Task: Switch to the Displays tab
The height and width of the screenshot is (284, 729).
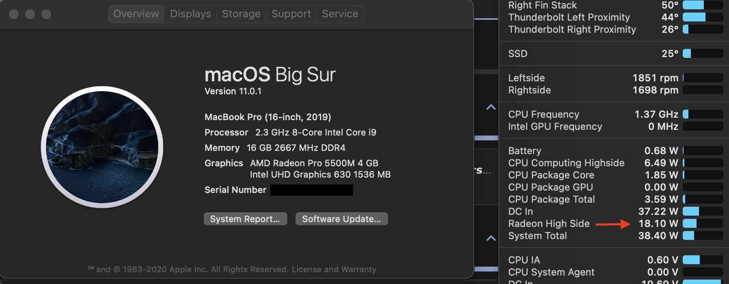Action: click(x=190, y=14)
